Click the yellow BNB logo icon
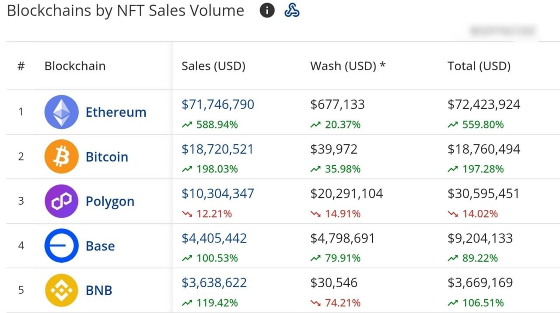Viewport: 560px width, 313px height. coord(62,290)
